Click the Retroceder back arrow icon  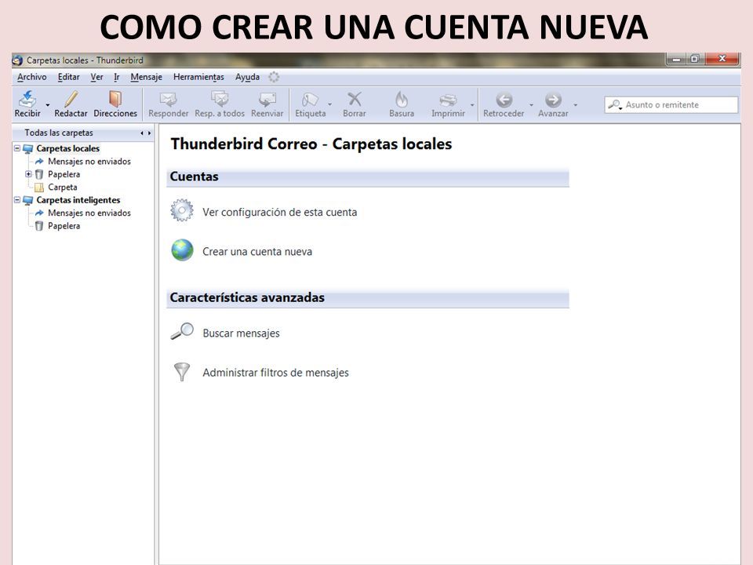[x=504, y=100]
